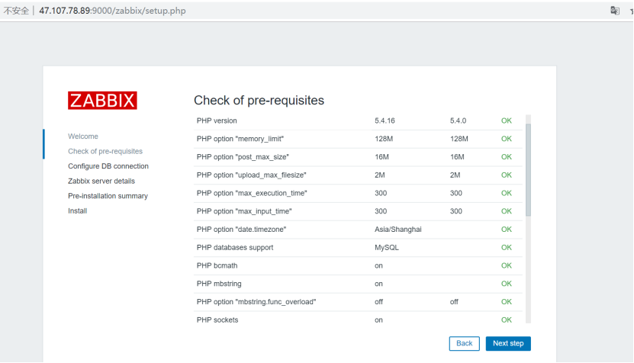Viewport: 634px width, 363px height.
Task: Click the ZABBIX logo
Action: [x=102, y=100]
